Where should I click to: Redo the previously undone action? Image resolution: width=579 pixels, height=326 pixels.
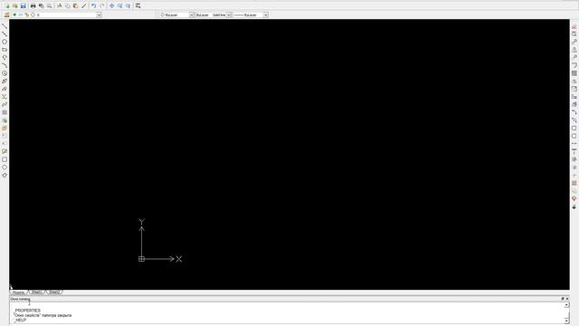(x=102, y=6)
